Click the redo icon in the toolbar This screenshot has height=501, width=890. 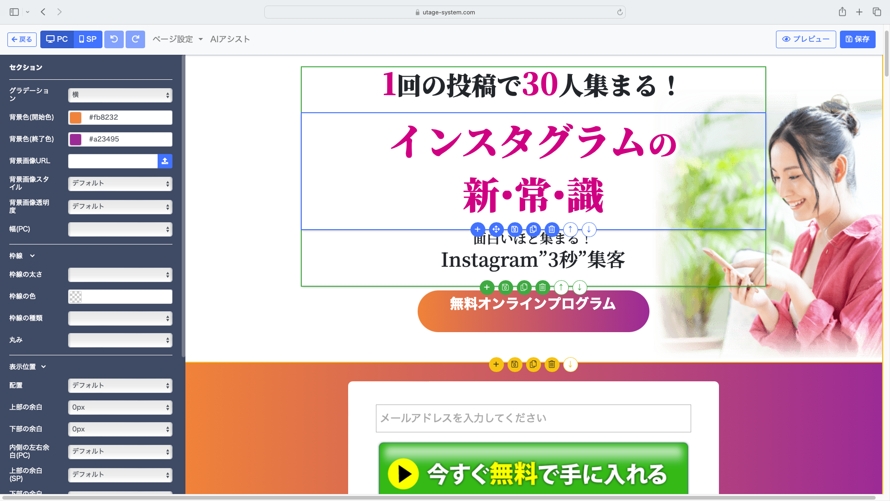(135, 39)
